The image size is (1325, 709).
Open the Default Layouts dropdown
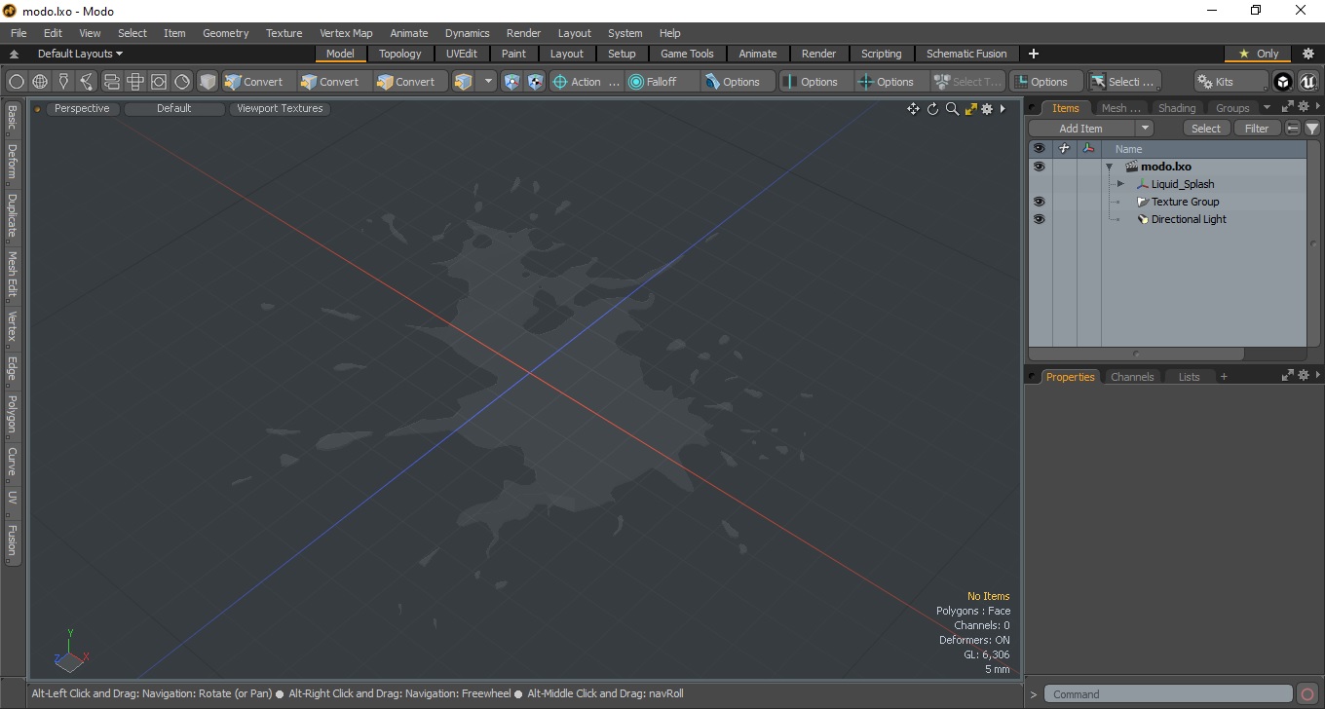pos(80,54)
